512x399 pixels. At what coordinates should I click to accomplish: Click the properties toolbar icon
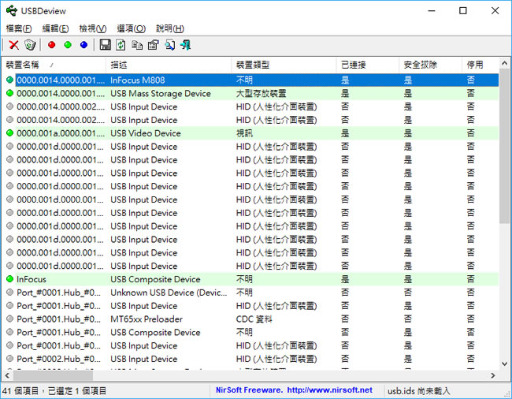(x=154, y=45)
